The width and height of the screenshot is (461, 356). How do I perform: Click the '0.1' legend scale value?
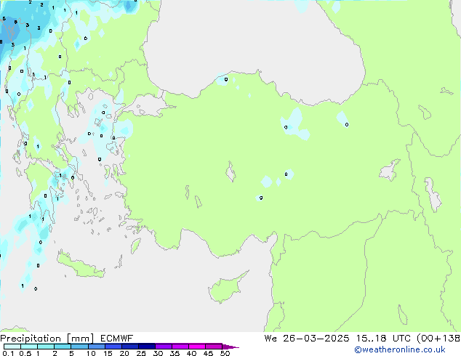(8, 353)
